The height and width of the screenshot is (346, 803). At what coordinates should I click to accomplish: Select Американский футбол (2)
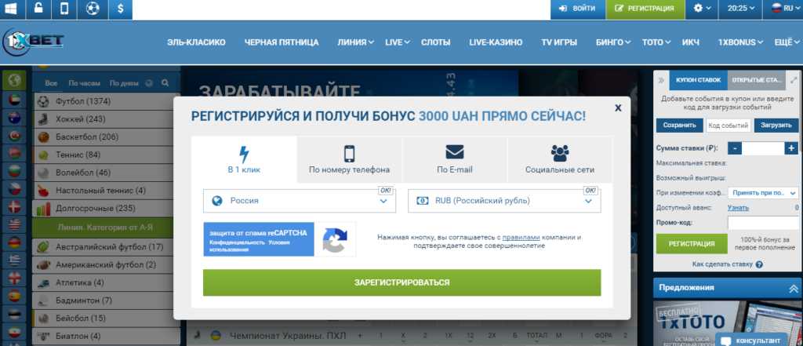pos(104,265)
